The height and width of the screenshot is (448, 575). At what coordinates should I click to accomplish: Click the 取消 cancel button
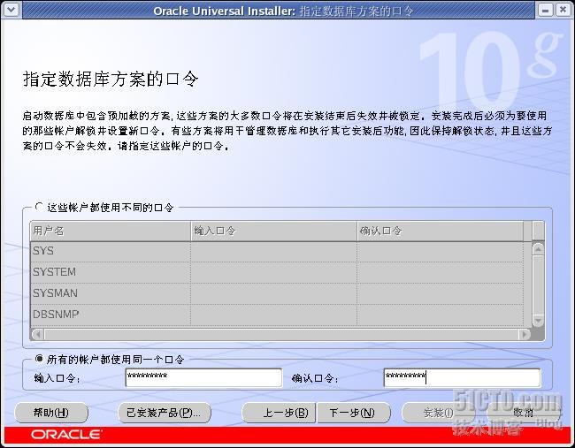[524, 413]
